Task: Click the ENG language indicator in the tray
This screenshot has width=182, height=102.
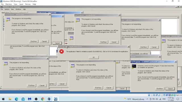Action: click(164, 99)
